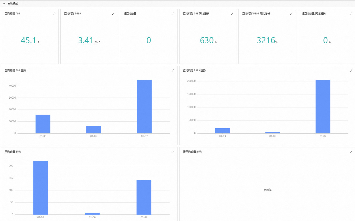This screenshot has width=355, height=221.
Task: Expand the 查询耗时 P99 同比增长 card
Action: [232, 14]
